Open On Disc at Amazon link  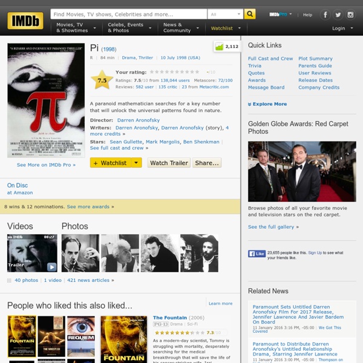pyautogui.click(x=20, y=189)
